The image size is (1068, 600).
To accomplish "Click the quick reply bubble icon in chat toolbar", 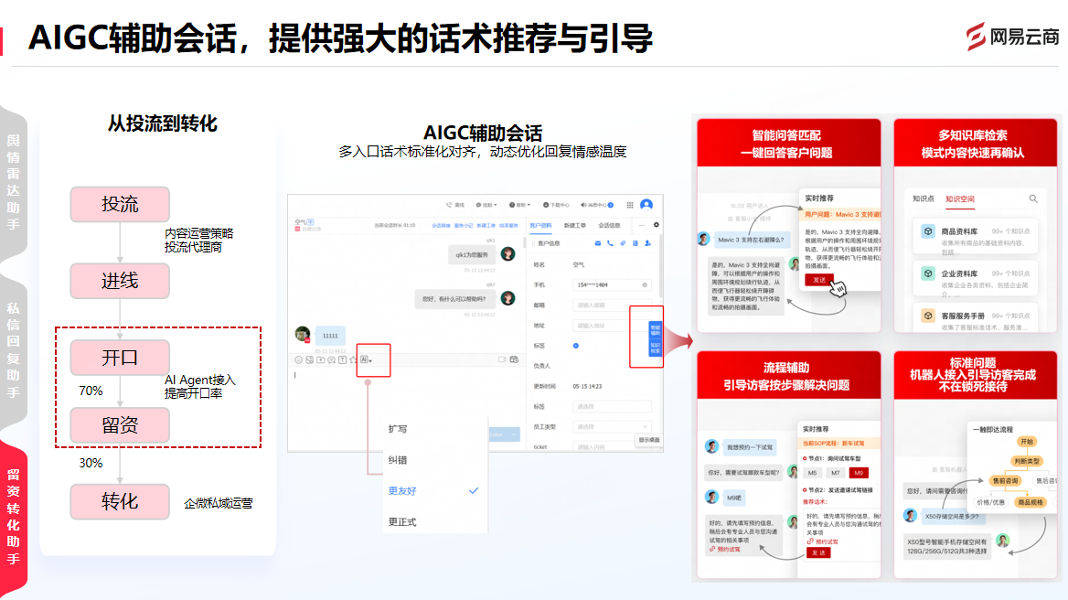I will point(331,360).
